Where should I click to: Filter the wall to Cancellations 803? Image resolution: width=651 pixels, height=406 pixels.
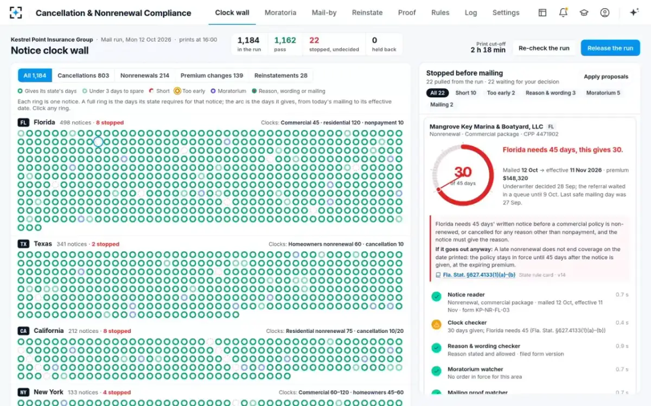84,76
